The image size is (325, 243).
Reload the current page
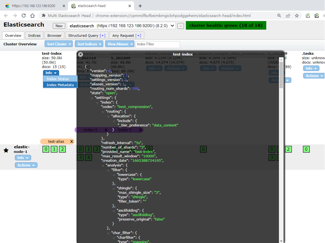(24, 16)
